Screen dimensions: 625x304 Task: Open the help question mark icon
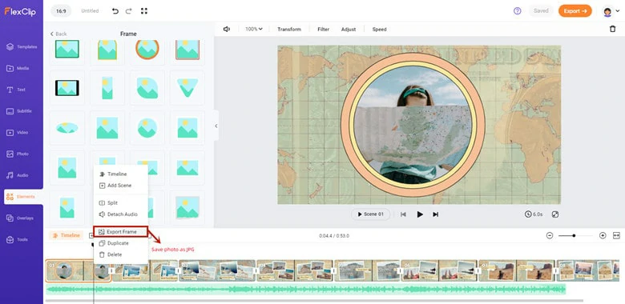(x=518, y=11)
